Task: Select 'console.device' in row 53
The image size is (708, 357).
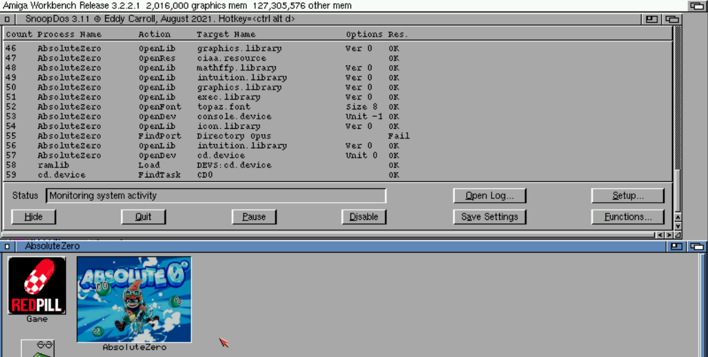Action: (x=234, y=117)
